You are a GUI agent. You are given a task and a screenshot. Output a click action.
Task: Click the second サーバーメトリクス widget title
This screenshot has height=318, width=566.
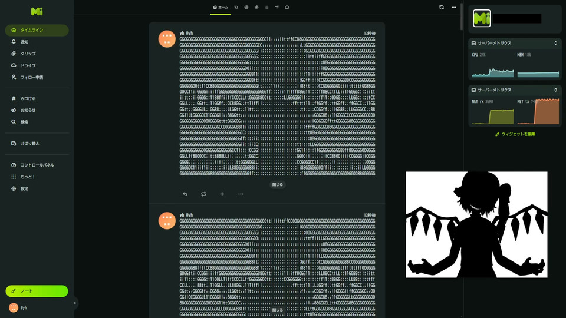click(x=494, y=90)
